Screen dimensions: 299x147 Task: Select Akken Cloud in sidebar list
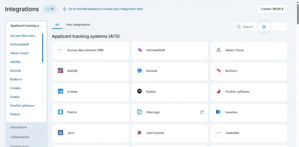tap(19, 53)
